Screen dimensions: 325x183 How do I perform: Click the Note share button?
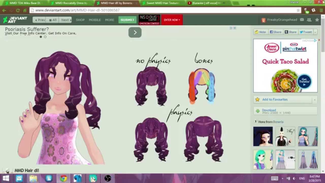tap(261, 32)
